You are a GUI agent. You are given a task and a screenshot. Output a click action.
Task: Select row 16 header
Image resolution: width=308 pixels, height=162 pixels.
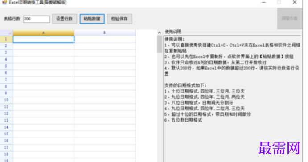tap(6, 141)
